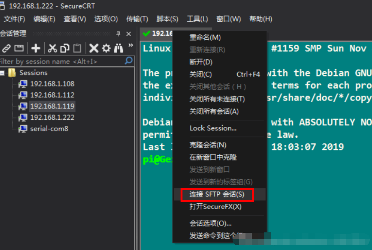The image size is (372, 250).
Task: Open the 编辑(E) menu
Action: pos(44,19)
